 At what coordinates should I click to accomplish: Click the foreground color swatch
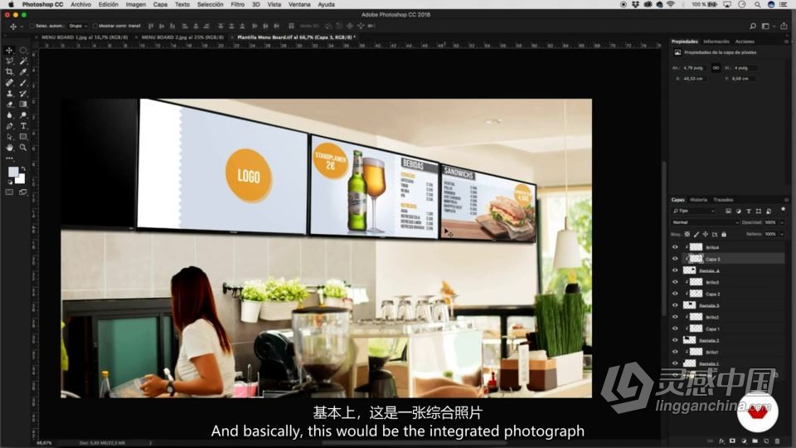[13, 172]
